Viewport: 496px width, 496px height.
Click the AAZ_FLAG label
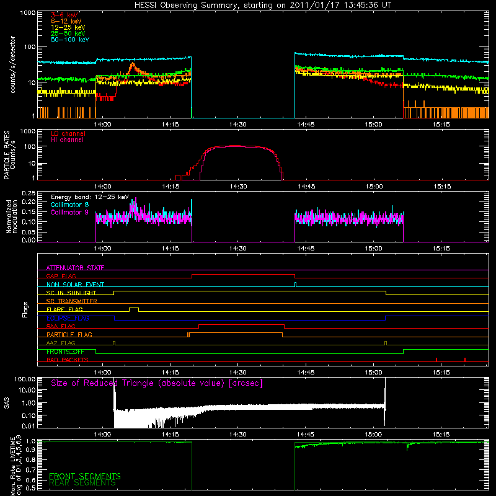coord(61,343)
